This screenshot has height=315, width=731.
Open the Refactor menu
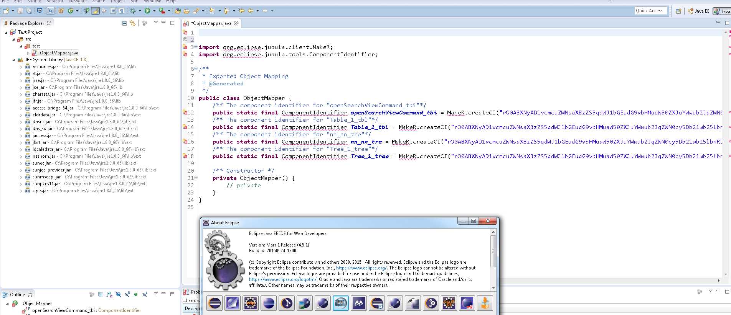55,2
